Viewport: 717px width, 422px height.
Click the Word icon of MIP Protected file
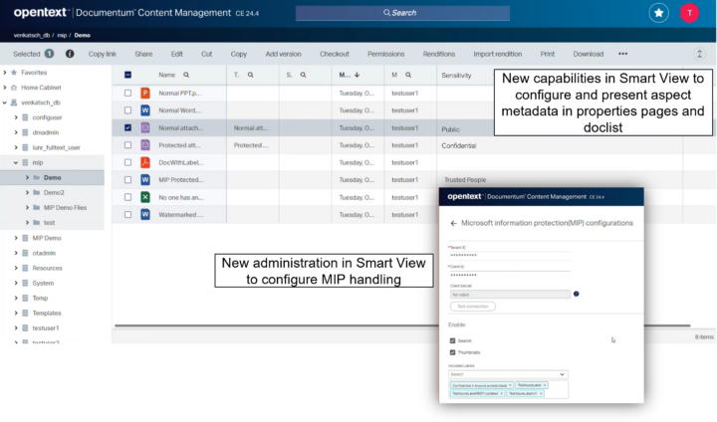pos(145,180)
